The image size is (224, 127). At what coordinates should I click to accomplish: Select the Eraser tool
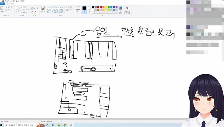pos(32,12)
